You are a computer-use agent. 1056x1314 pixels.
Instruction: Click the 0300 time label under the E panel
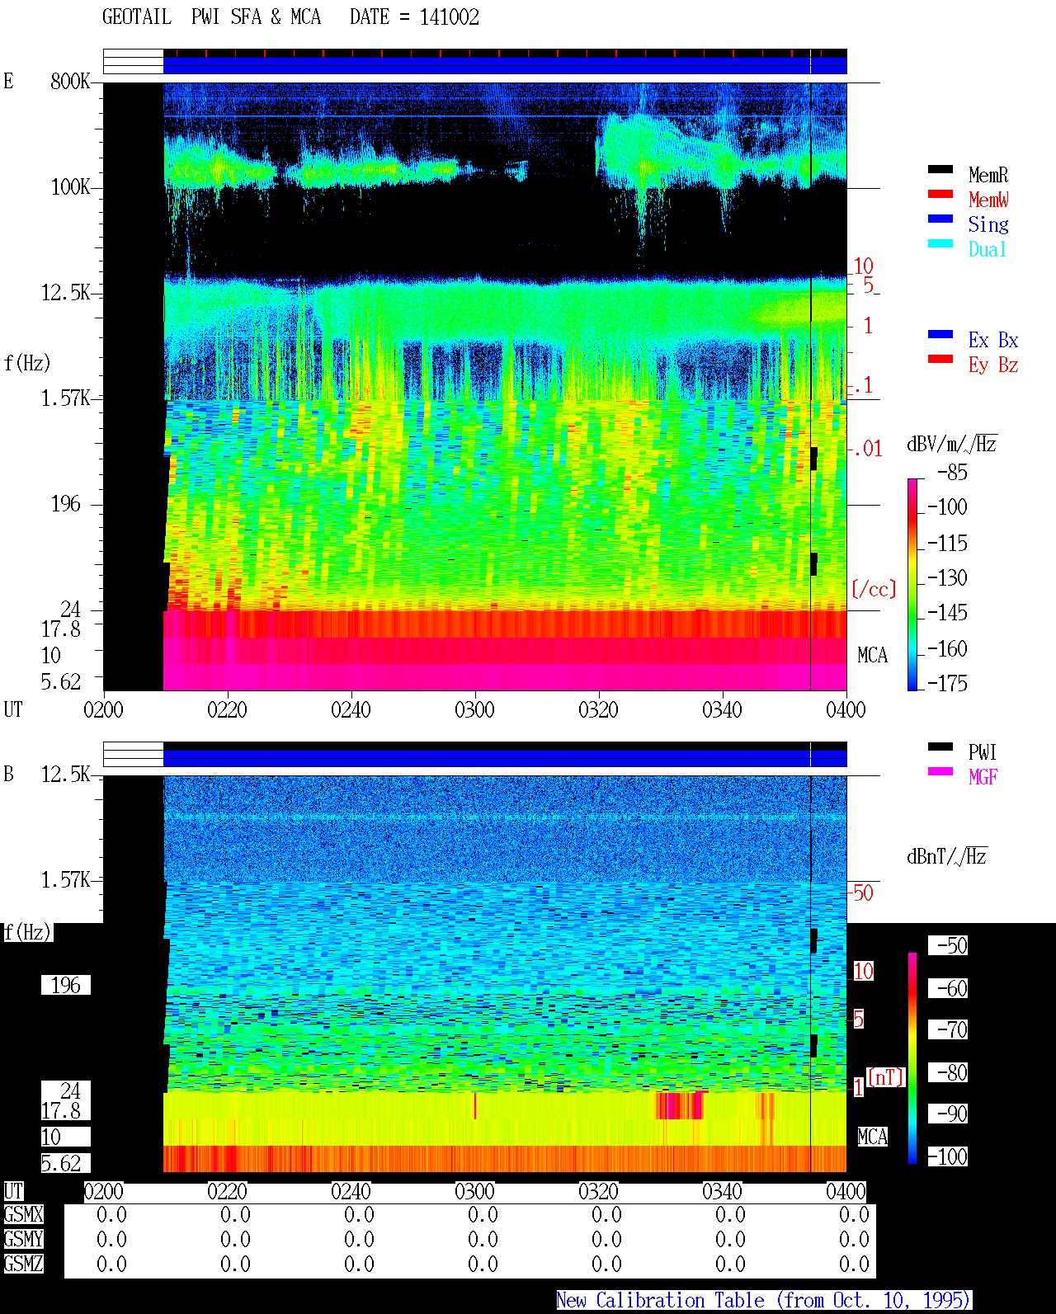pyautogui.click(x=474, y=709)
